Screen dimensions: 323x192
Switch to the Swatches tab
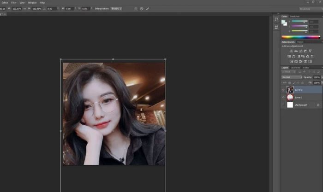[x=294, y=16]
